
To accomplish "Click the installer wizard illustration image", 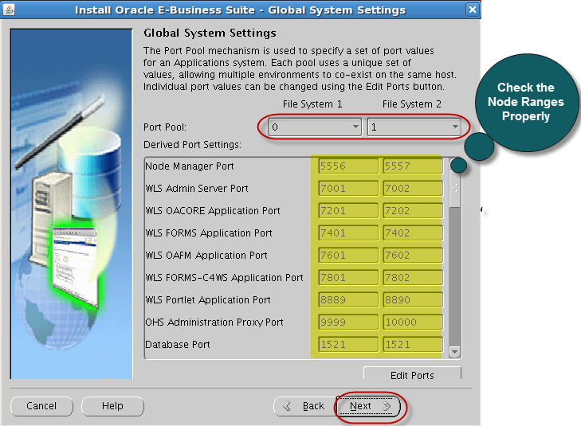I will click(x=71, y=203).
